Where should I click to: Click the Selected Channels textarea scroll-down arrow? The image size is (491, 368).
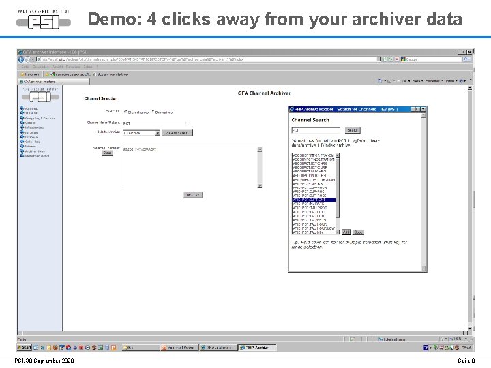260,185
